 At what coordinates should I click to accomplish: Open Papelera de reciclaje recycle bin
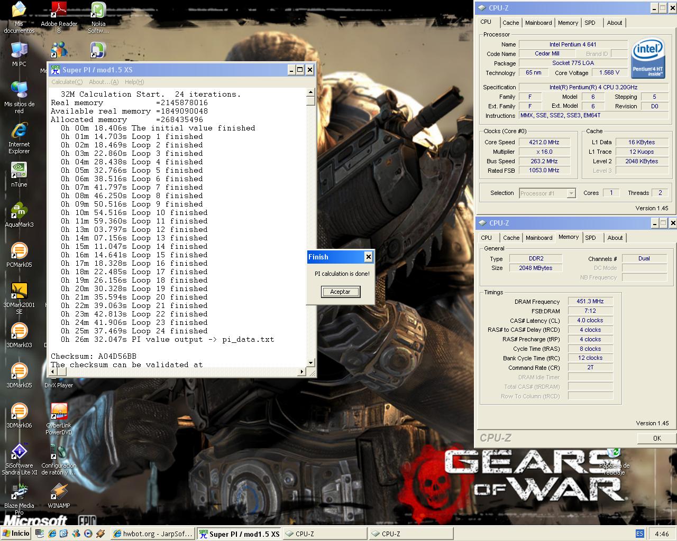point(614,462)
